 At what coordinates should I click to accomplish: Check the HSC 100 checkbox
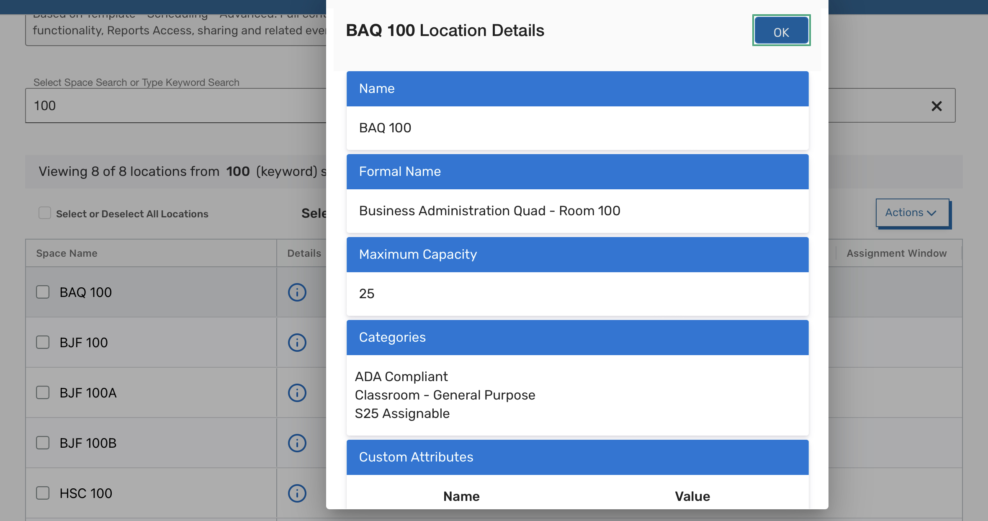click(x=43, y=493)
